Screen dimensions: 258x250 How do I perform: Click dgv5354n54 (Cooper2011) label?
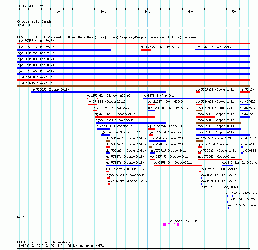[x=168, y=108]
